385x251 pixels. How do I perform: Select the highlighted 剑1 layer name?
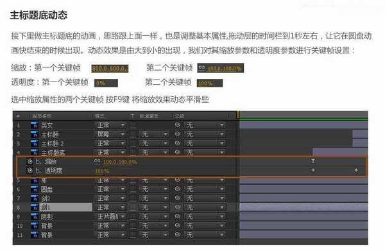66,207
